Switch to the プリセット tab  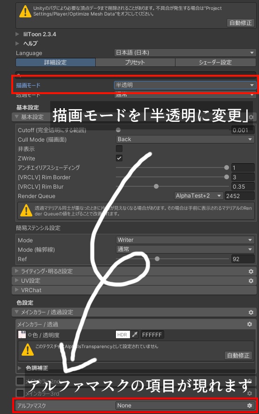(x=135, y=62)
